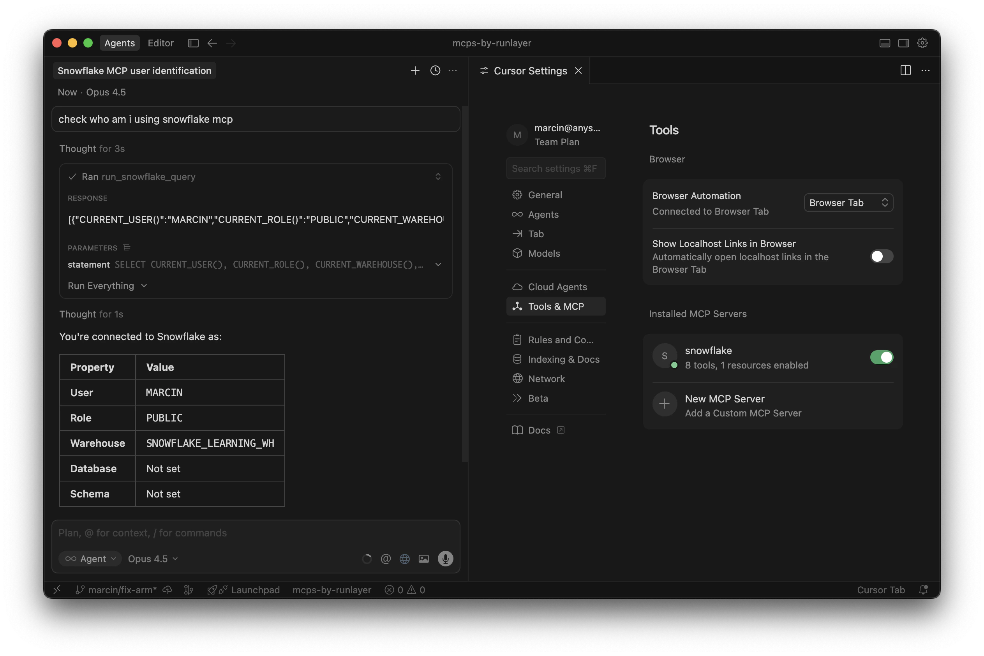Go back with the left arrow
This screenshot has width=984, height=656.
[212, 43]
